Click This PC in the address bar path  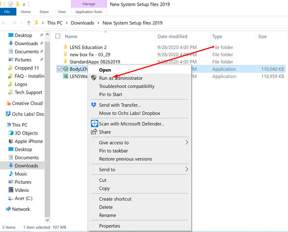click(55, 23)
